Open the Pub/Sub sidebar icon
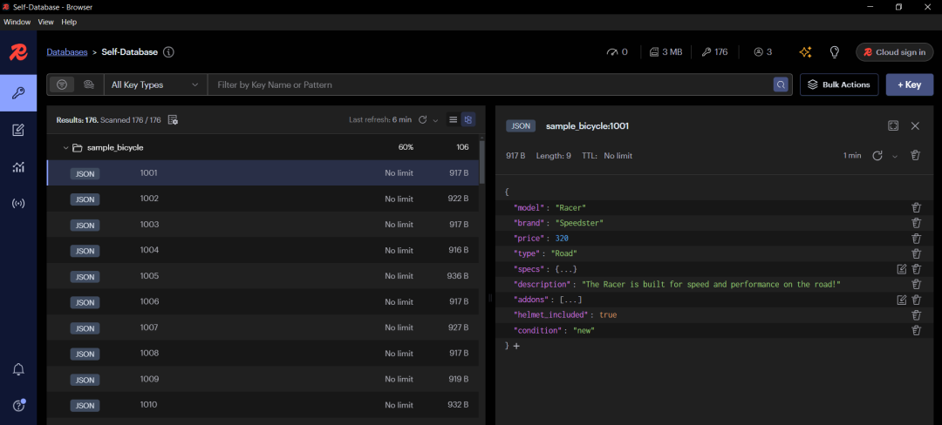The height and width of the screenshot is (425, 942). (x=18, y=204)
